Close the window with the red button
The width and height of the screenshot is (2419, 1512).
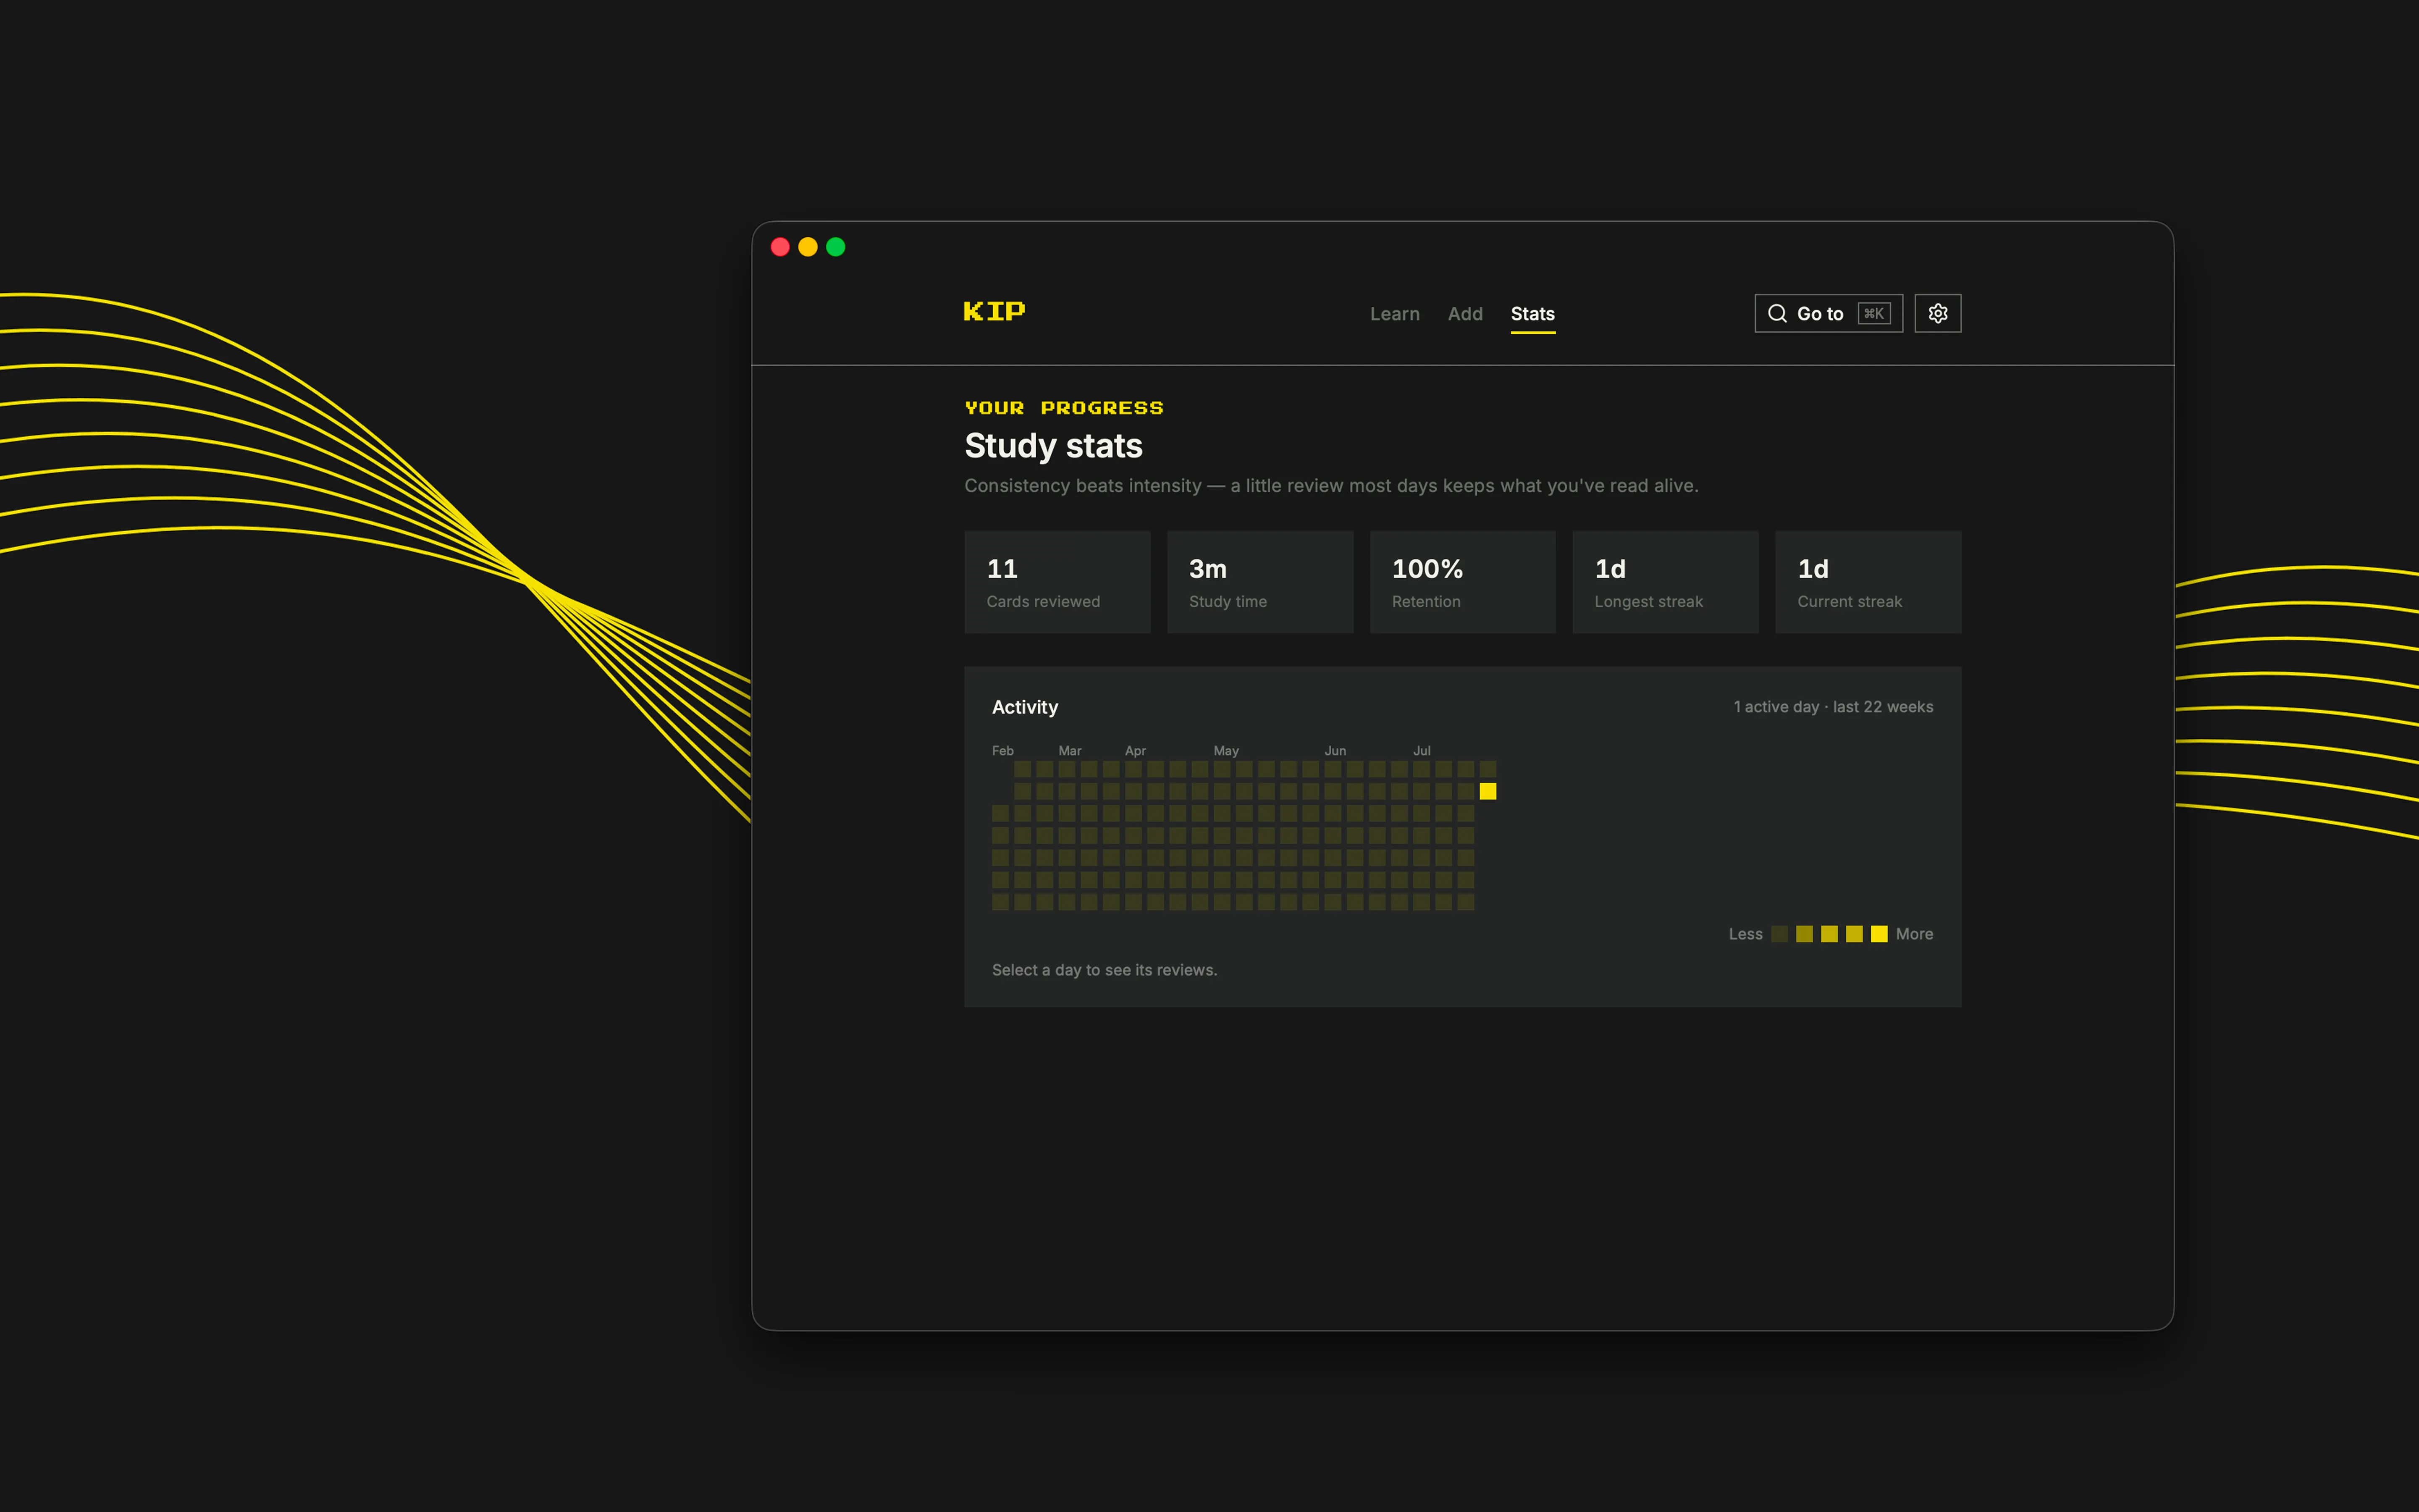781,247
